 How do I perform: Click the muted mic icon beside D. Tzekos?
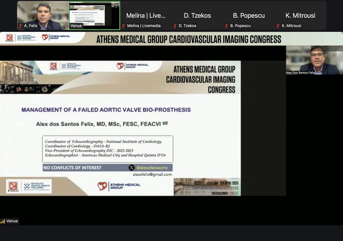[175, 26]
